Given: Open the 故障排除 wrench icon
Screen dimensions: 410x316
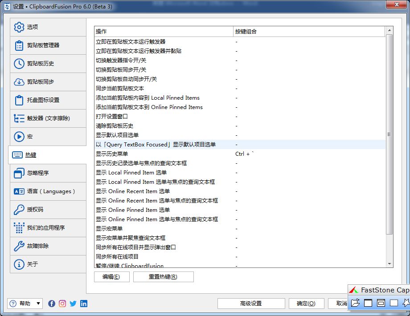Looking at the screenshot, I should click(19, 246).
